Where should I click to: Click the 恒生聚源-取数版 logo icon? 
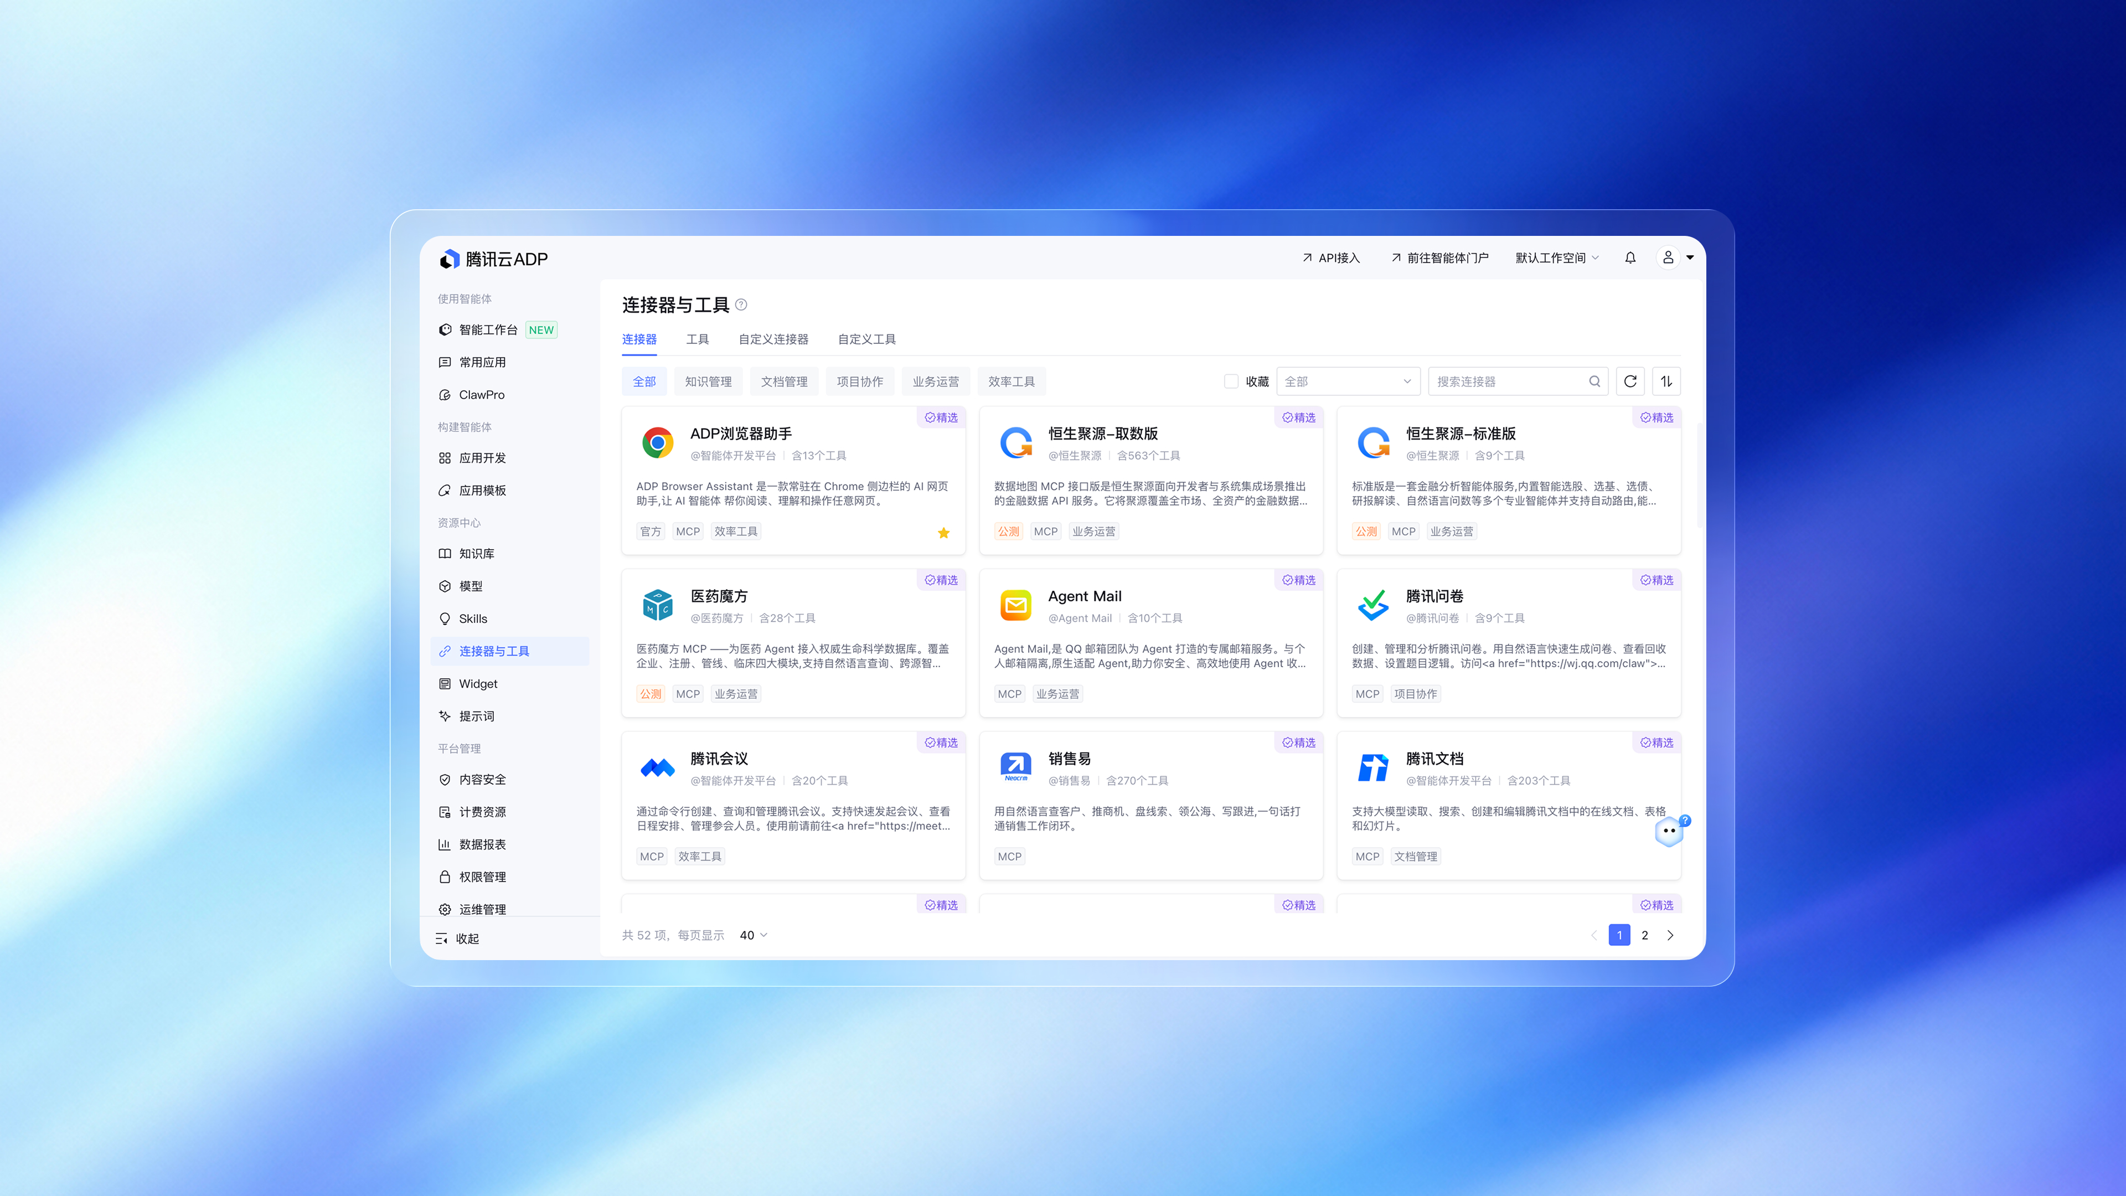pyautogui.click(x=1016, y=443)
